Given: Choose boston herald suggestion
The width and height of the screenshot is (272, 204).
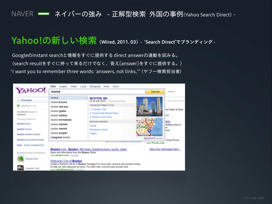Looking at the screenshot, I should click(59, 129).
